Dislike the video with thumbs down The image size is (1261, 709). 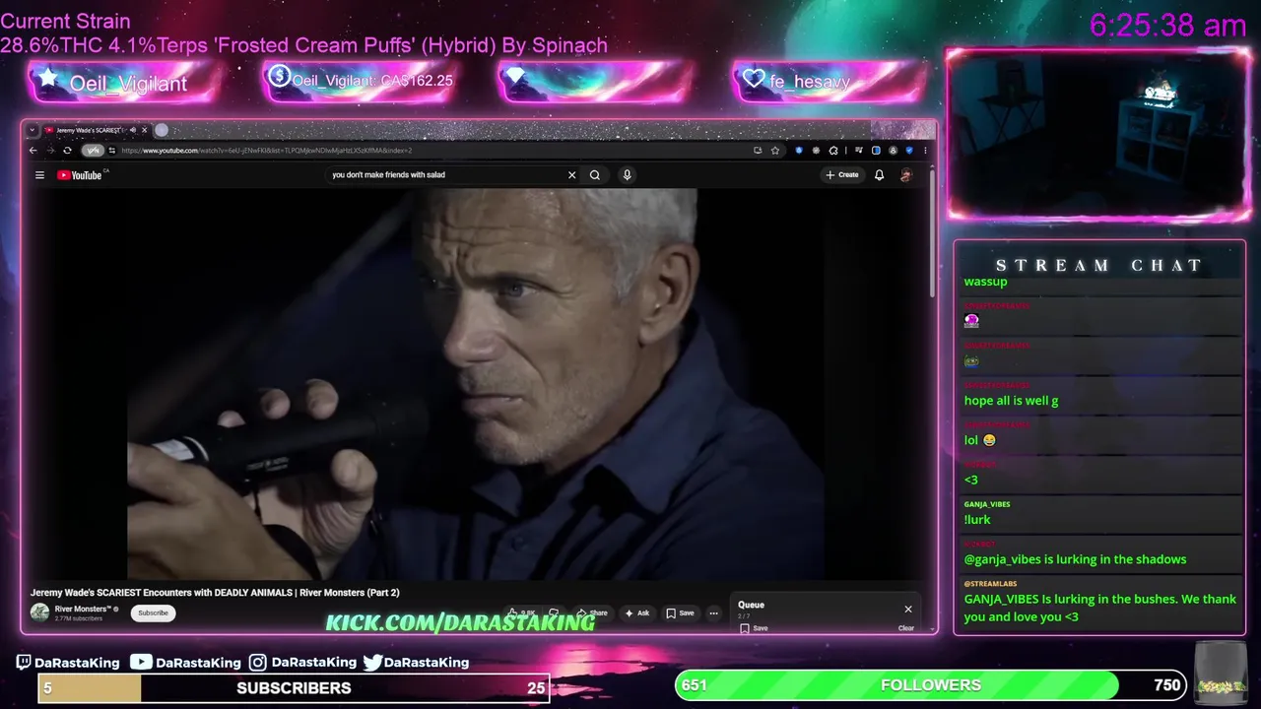pyautogui.click(x=554, y=612)
